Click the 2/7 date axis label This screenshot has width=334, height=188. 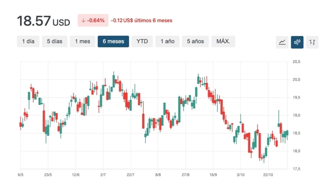103,175
